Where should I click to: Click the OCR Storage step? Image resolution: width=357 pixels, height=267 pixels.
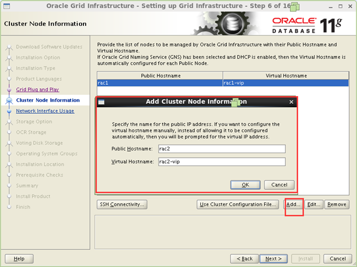click(31, 132)
